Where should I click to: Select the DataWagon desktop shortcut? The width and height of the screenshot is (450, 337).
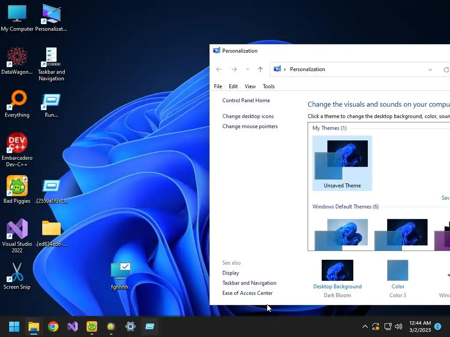17,61
